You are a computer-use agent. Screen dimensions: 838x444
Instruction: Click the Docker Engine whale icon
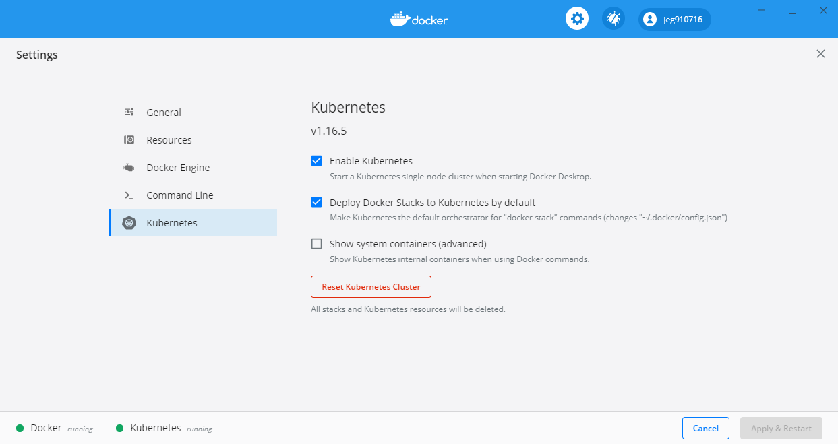click(x=129, y=168)
